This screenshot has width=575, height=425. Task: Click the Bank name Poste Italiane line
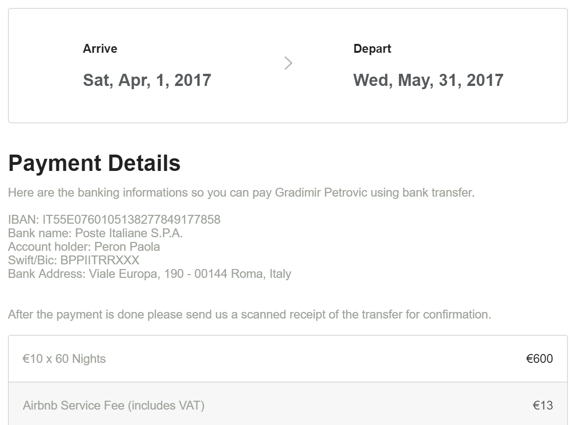click(95, 233)
